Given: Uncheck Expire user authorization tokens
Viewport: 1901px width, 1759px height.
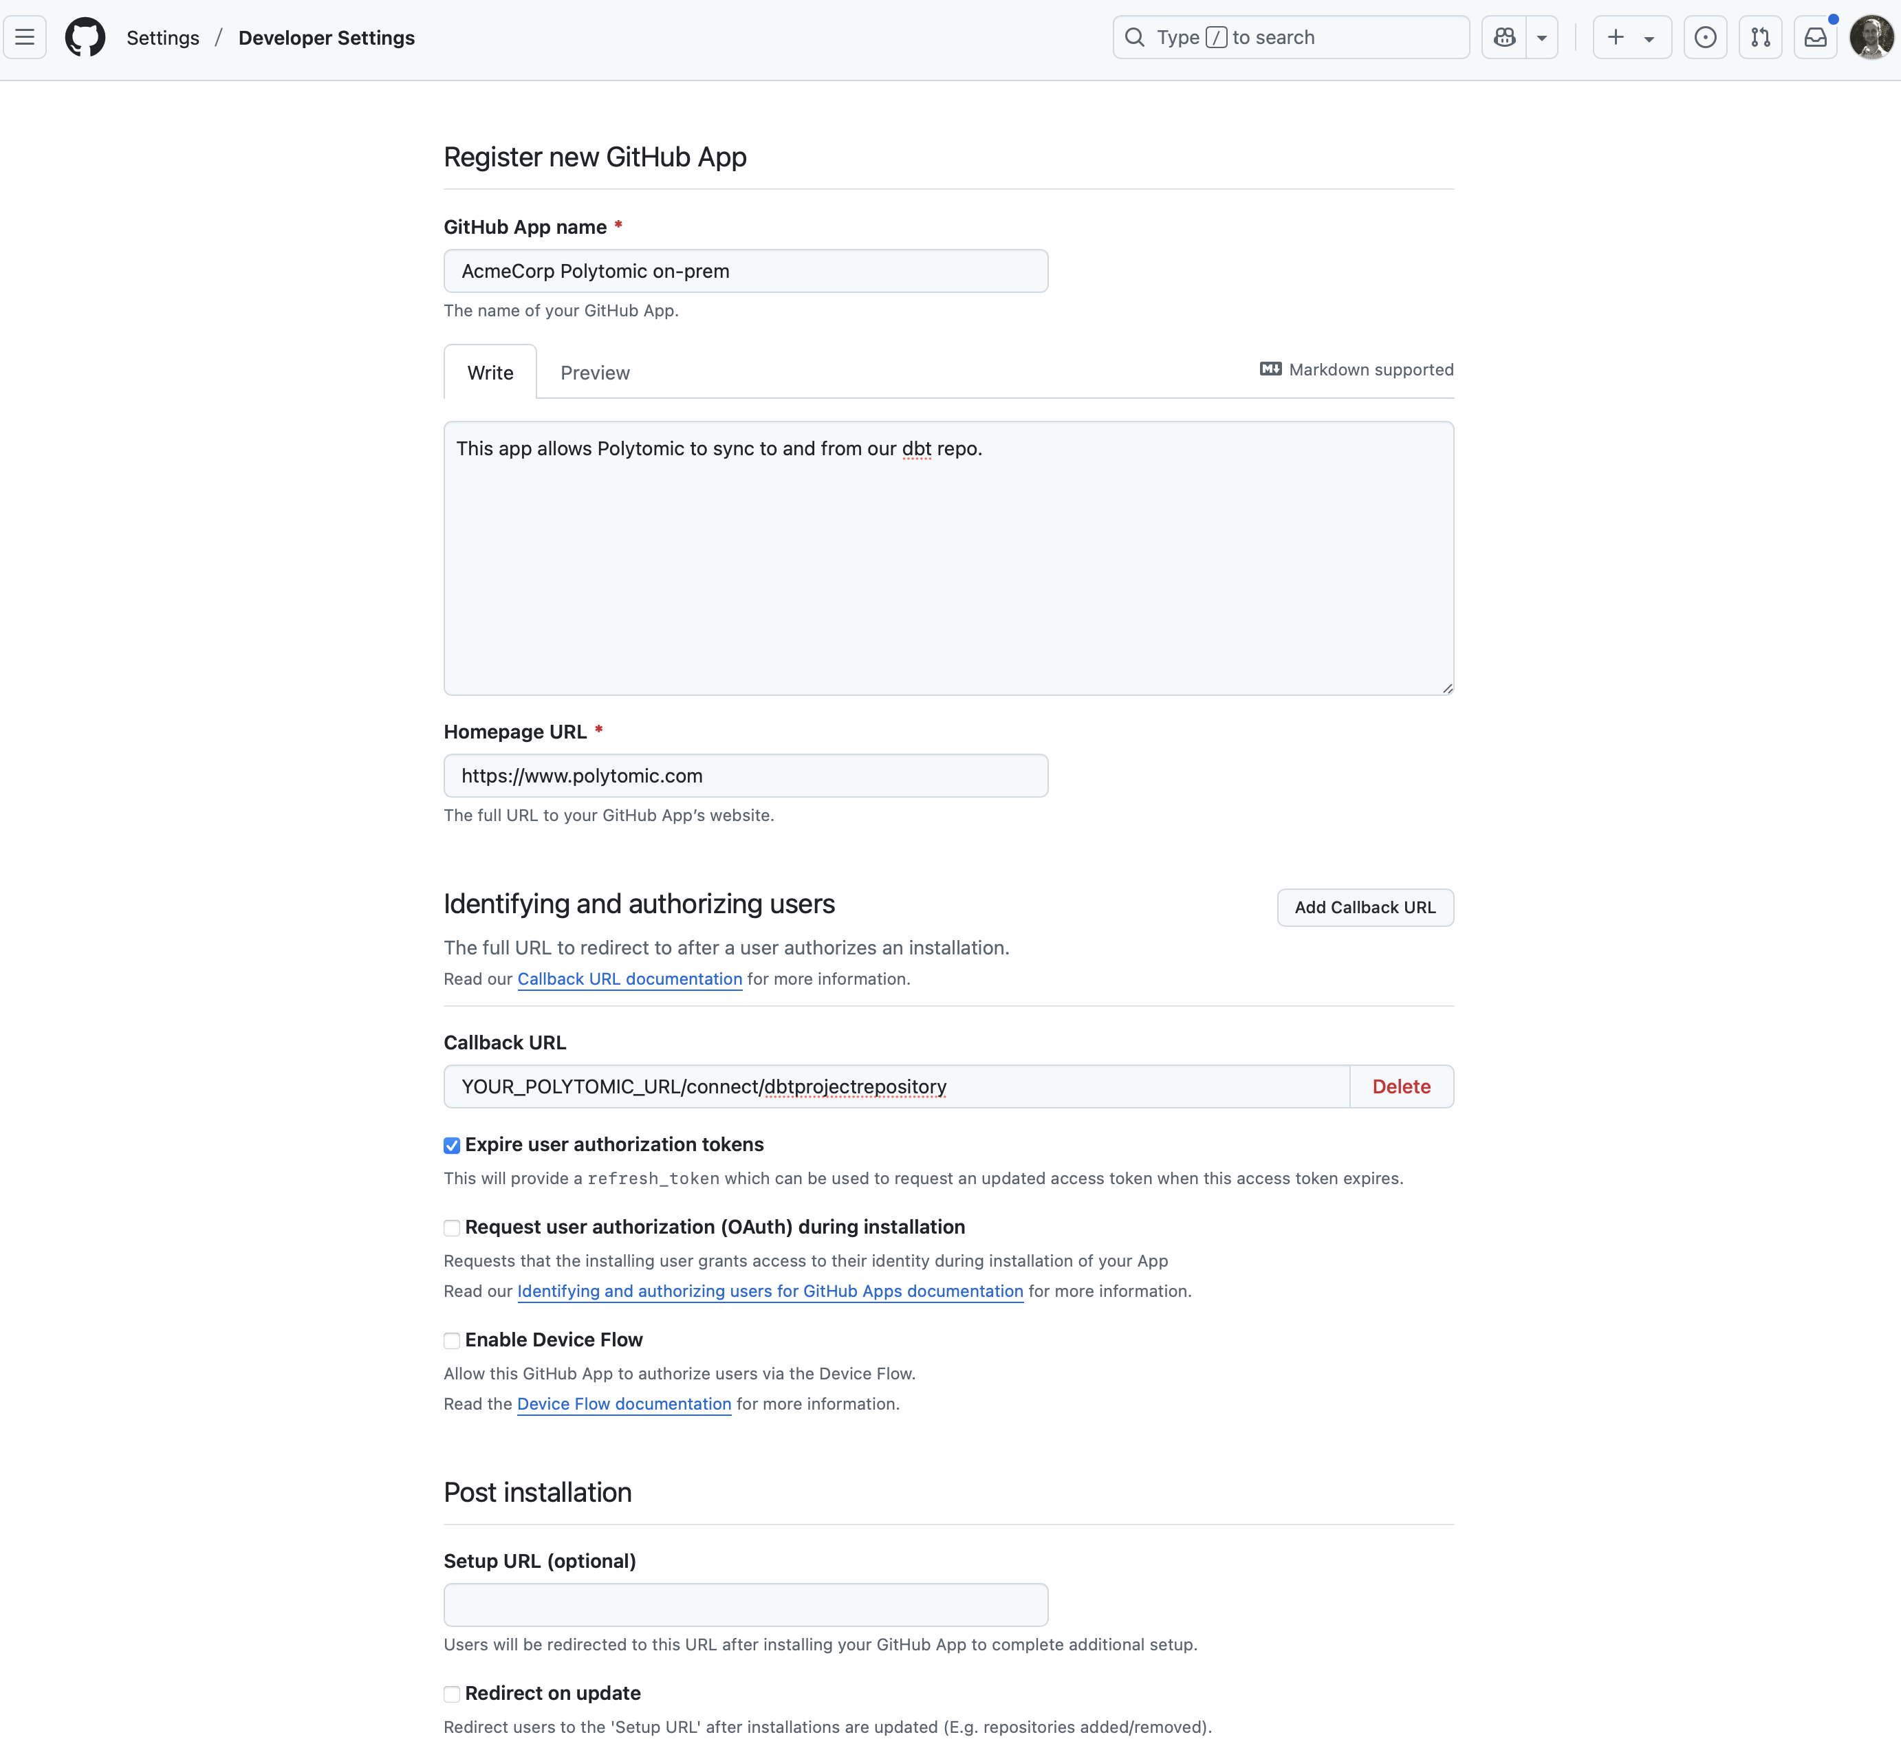Looking at the screenshot, I should (452, 1146).
